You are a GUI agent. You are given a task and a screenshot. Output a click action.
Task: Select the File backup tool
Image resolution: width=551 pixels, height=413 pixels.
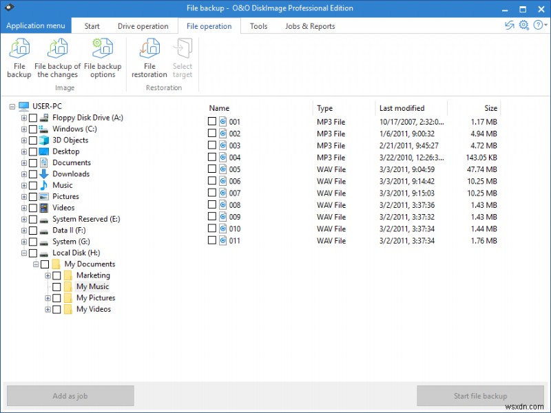(x=19, y=59)
